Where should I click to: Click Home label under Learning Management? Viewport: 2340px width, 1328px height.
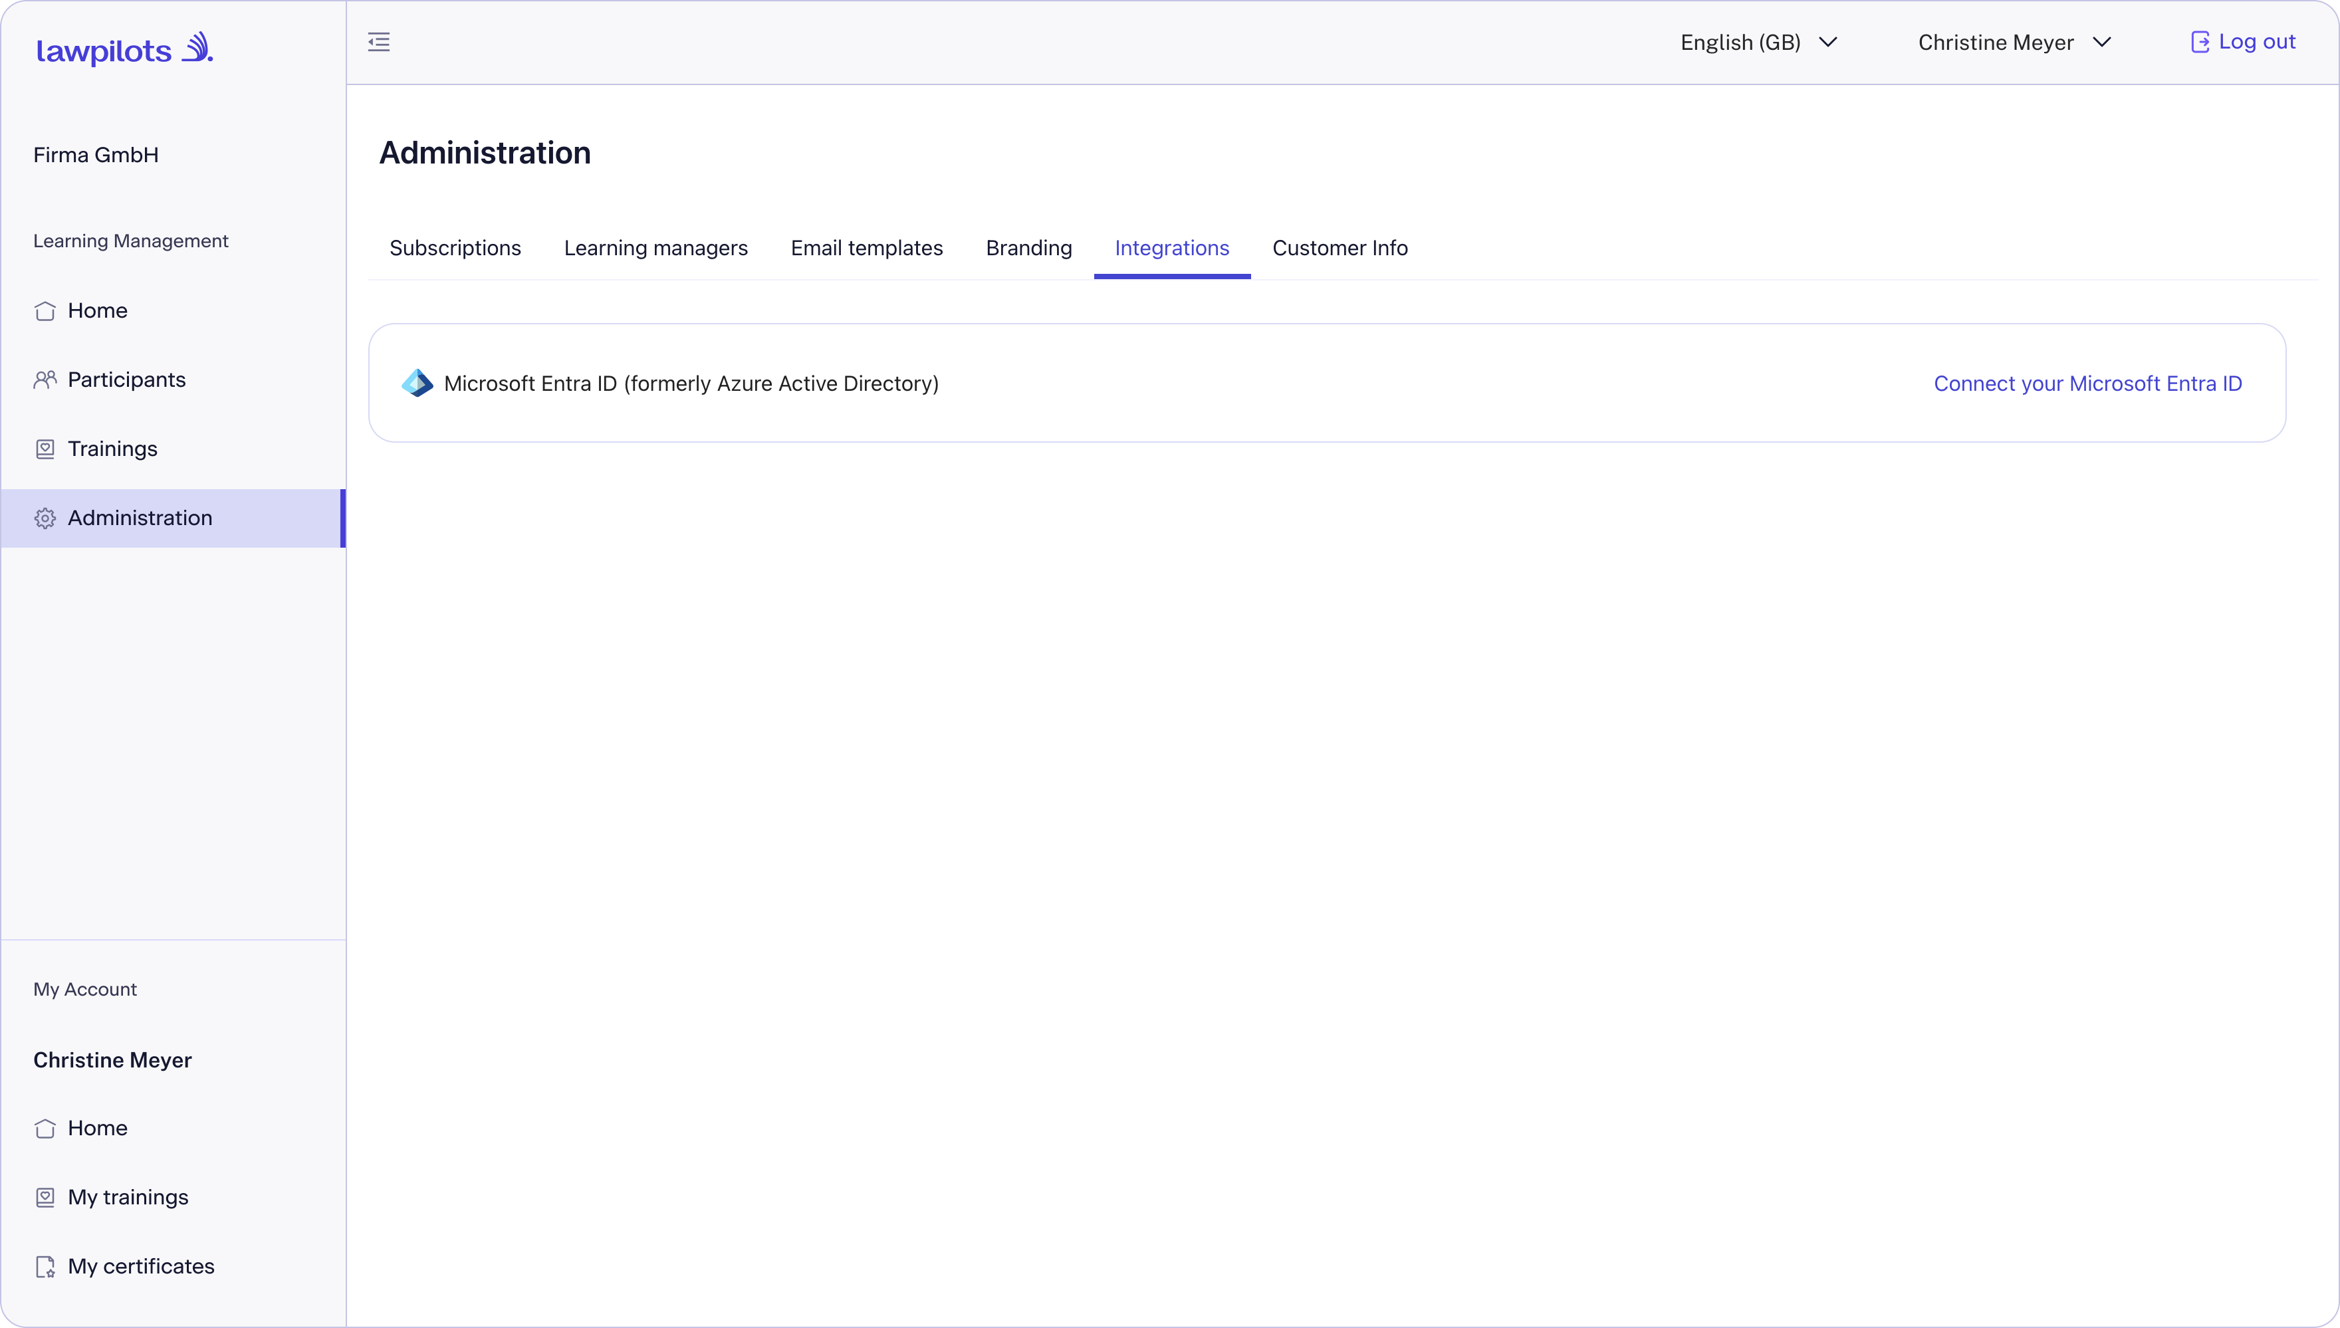[x=98, y=311]
